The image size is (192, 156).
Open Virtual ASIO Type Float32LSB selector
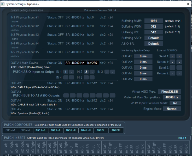(x=170, y=92)
